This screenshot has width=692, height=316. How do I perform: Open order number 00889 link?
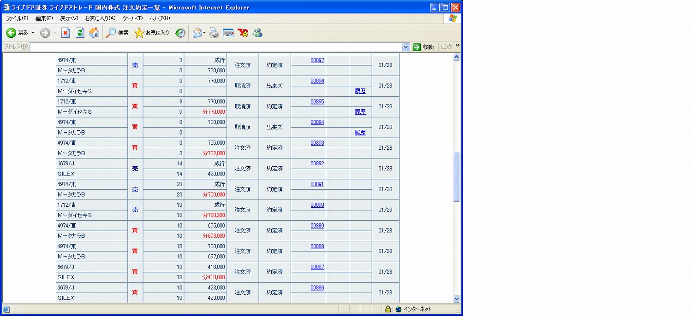pos(317,226)
